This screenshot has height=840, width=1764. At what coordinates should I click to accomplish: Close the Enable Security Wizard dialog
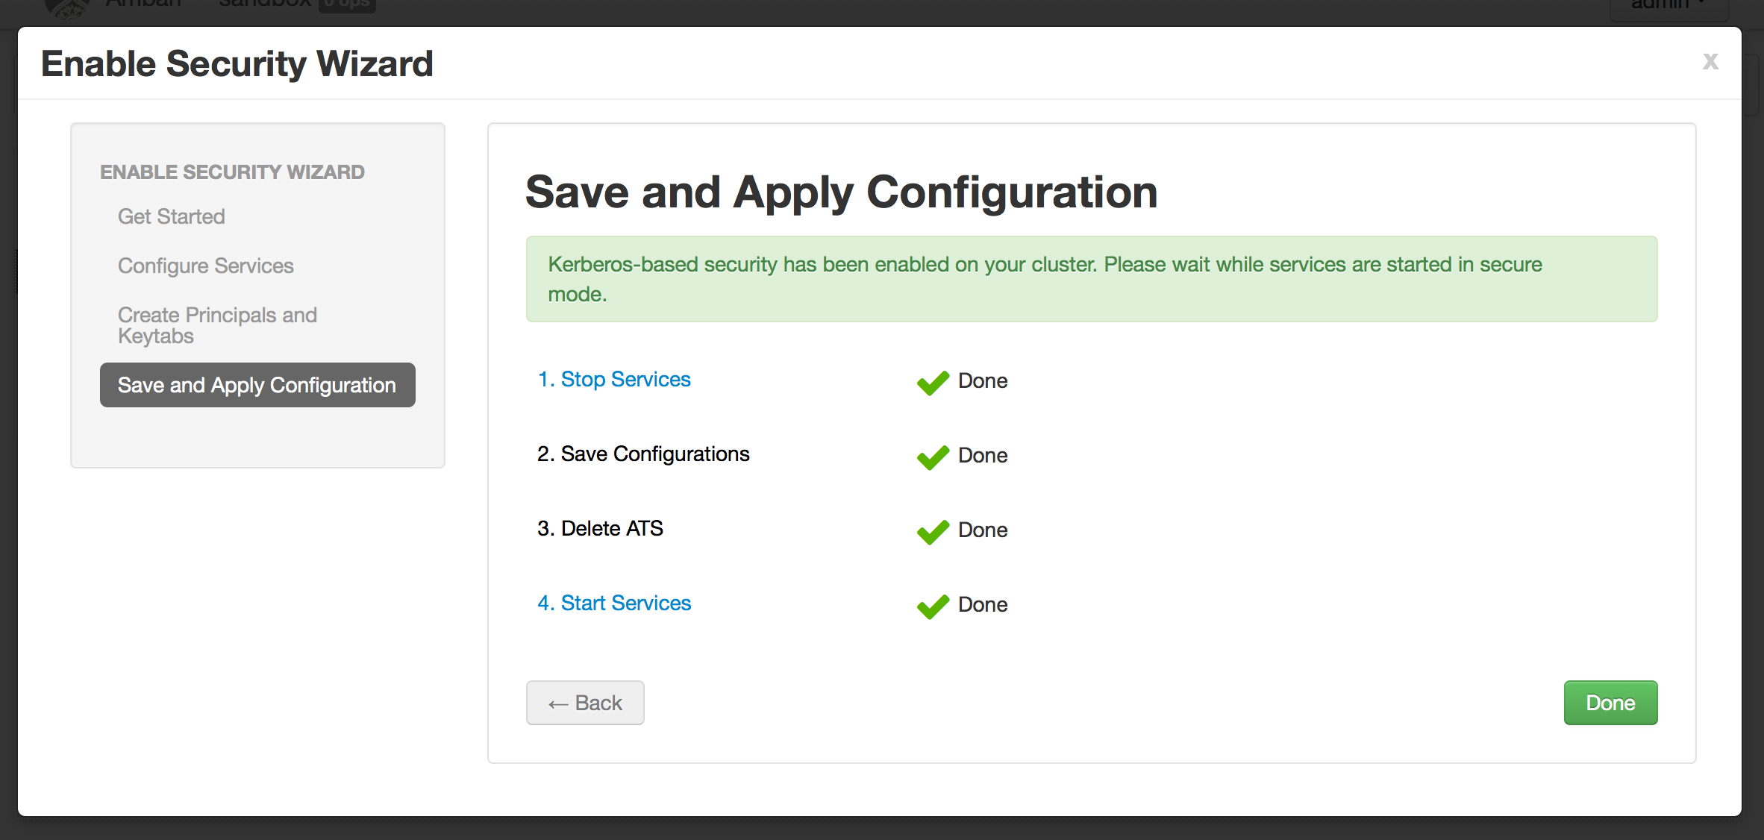pyautogui.click(x=1710, y=62)
